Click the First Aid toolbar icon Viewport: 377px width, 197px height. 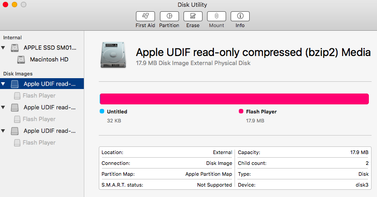(145, 16)
